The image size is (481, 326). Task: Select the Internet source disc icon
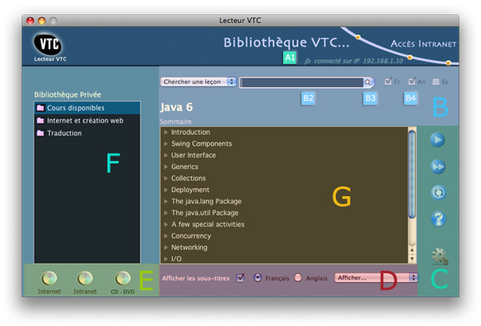point(49,279)
